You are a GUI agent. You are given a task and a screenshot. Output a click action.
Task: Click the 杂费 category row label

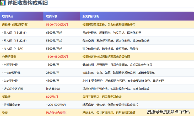5,113
